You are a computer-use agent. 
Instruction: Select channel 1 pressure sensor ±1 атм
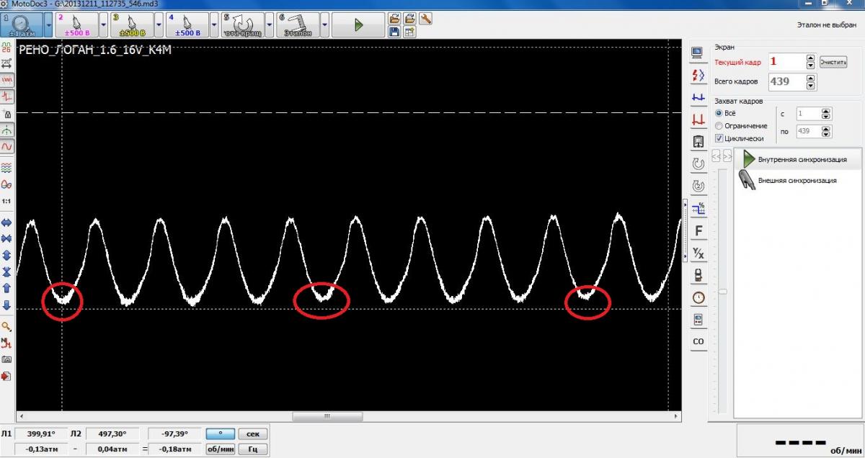pyautogui.click(x=22, y=25)
